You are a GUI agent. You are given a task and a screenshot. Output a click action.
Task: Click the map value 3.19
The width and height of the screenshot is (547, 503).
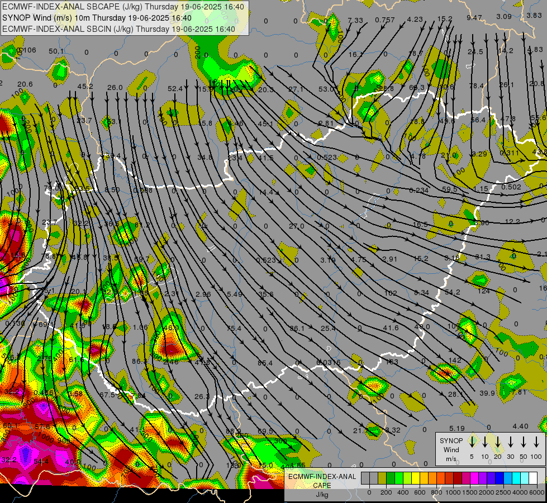328,260
